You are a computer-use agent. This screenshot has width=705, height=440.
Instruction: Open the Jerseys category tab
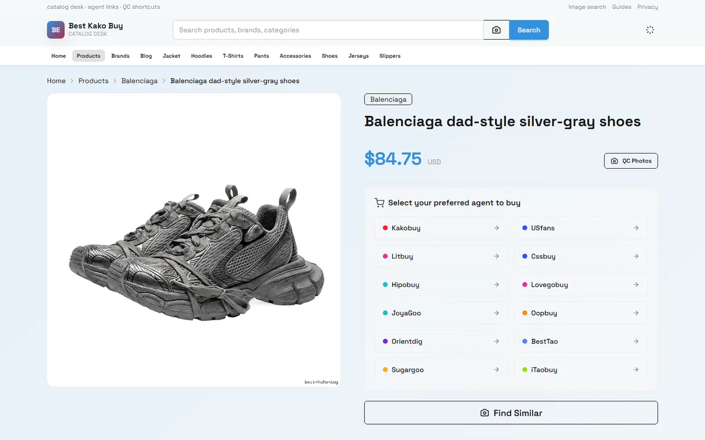tap(359, 56)
